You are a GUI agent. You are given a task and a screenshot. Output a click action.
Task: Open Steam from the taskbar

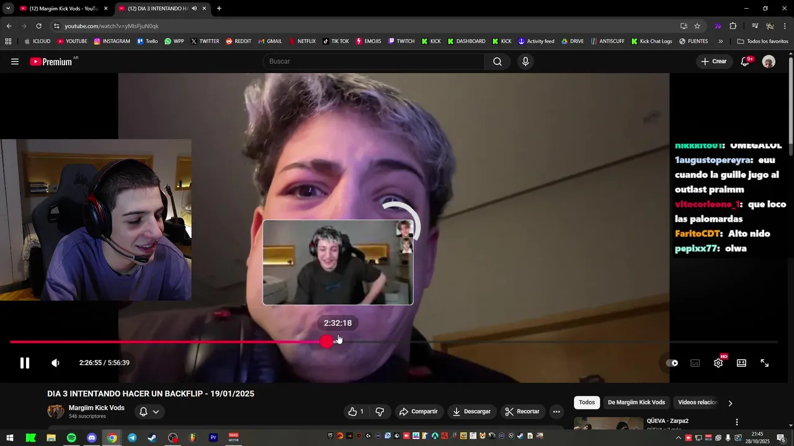[x=152, y=437]
